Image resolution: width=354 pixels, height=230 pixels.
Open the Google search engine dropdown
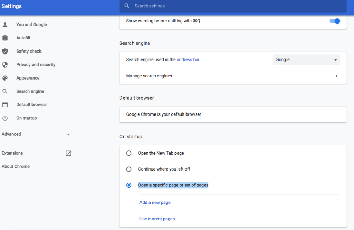pyautogui.click(x=306, y=60)
